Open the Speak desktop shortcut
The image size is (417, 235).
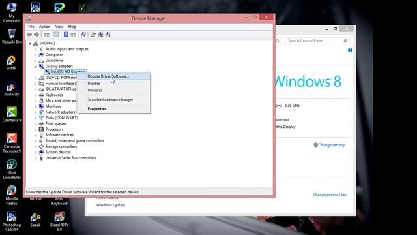[x=35, y=220]
